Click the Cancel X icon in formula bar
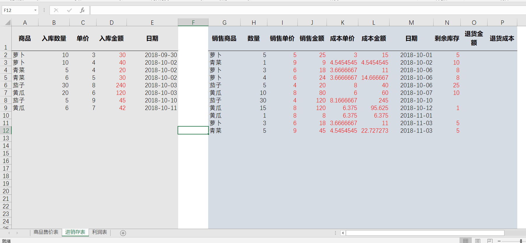Image resolution: width=526 pixels, height=243 pixels. click(x=56, y=10)
